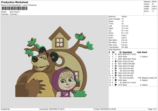
Task: Click the 'Created By:' footer label
Action: click(6, 109)
